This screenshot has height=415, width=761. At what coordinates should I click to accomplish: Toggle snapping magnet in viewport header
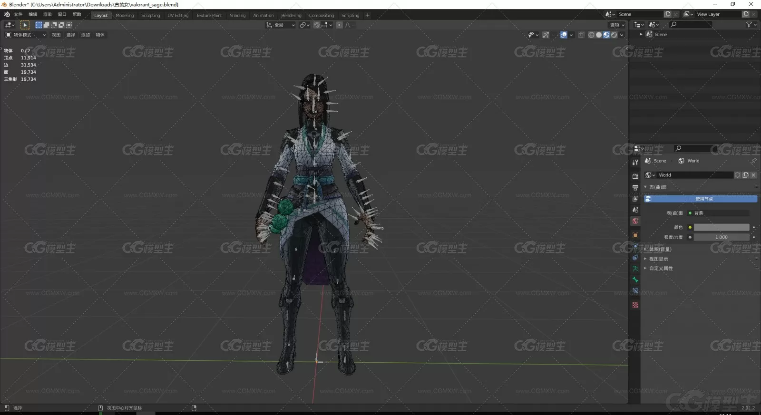[x=317, y=25]
